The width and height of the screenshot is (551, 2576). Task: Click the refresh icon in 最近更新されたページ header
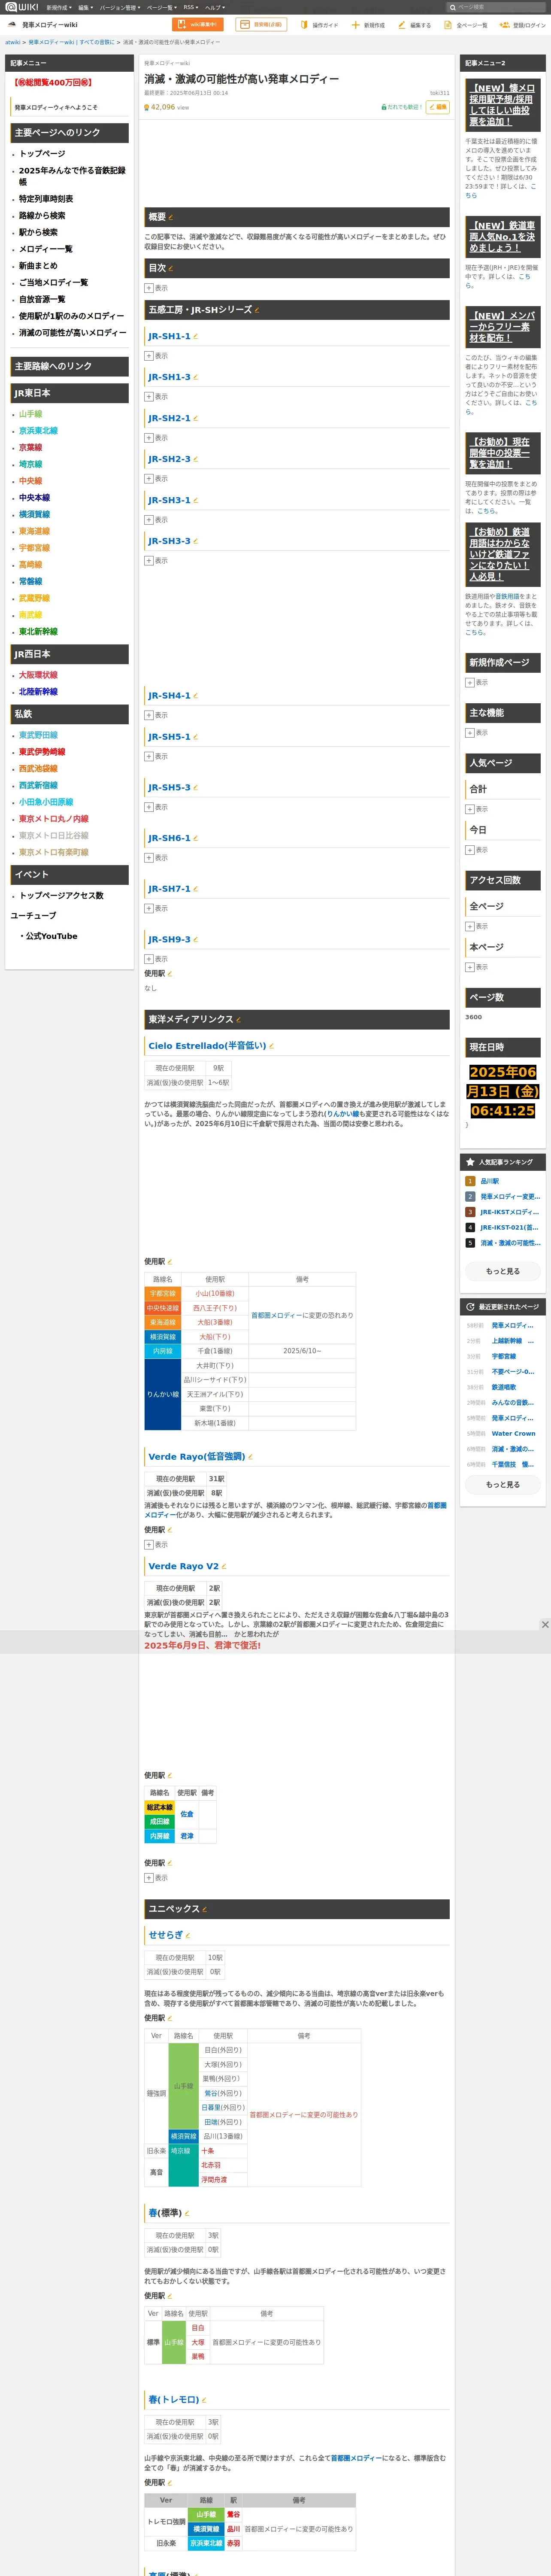(470, 1307)
